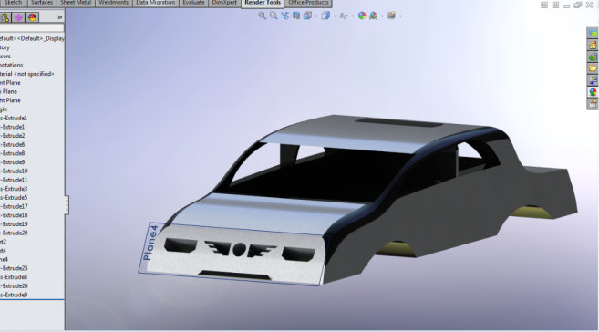This screenshot has height=332, width=599.
Task: Select the '-Extrude18' feature
Action: 15,215
